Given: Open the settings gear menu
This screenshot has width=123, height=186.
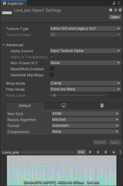Looking at the screenshot, I should pos(120,10).
